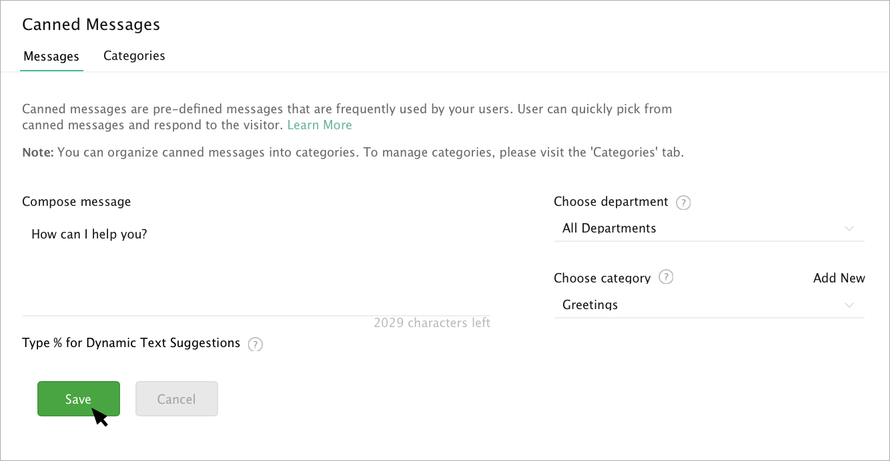Click help icon beside Choose department
Screen dimensions: 890x461
[x=683, y=203]
